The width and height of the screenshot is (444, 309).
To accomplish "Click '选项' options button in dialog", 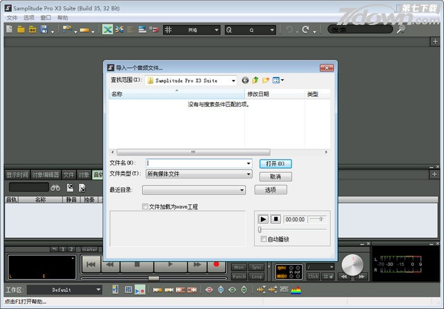I will [271, 190].
